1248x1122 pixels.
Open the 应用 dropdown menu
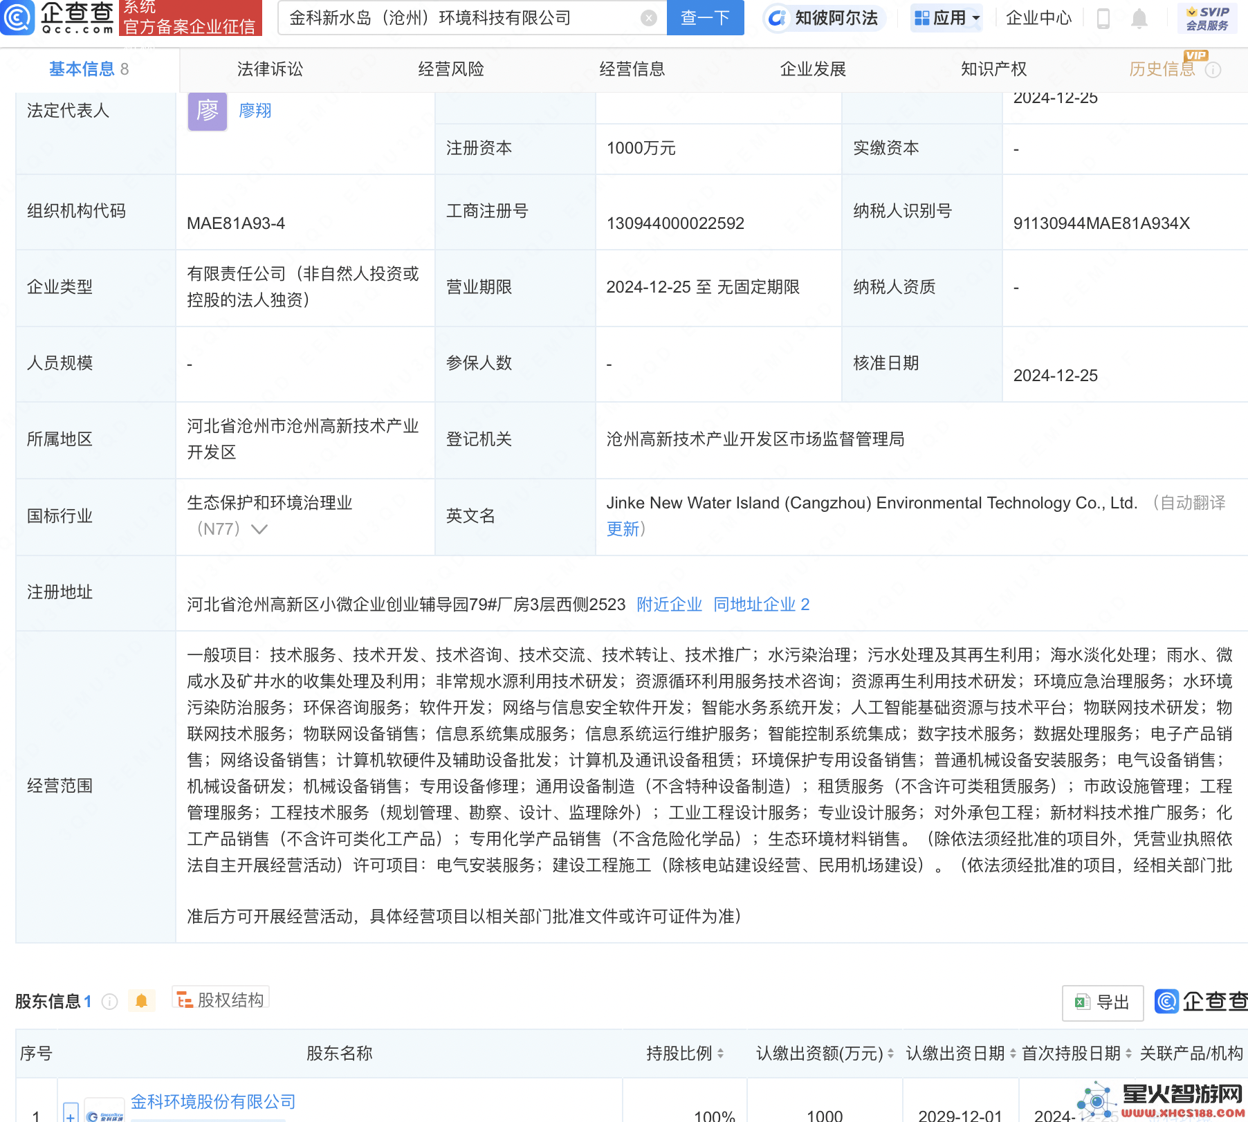(946, 18)
